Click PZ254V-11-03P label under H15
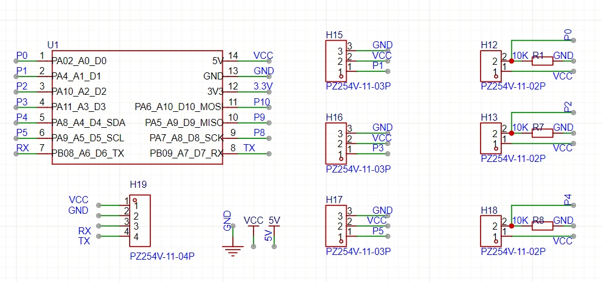Screen dimensions: 602x282 pyautogui.click(x=358, y=86)
